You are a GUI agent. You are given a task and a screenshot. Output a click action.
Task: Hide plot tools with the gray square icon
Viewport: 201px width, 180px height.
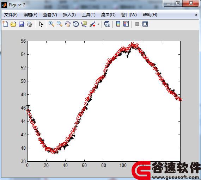coord(137,24)
